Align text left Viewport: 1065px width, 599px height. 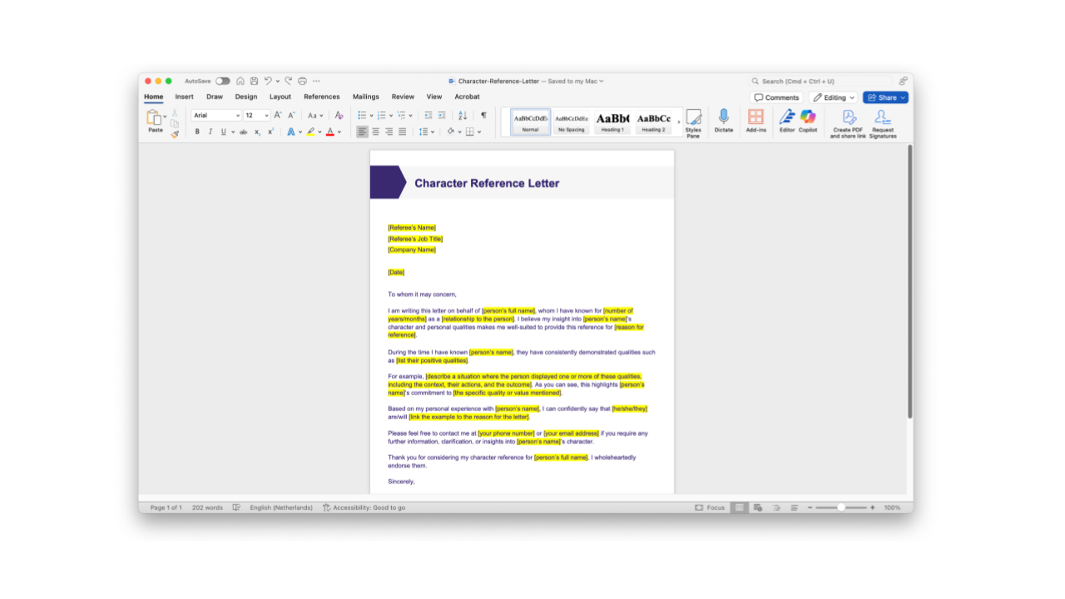(x=362, y=131)
